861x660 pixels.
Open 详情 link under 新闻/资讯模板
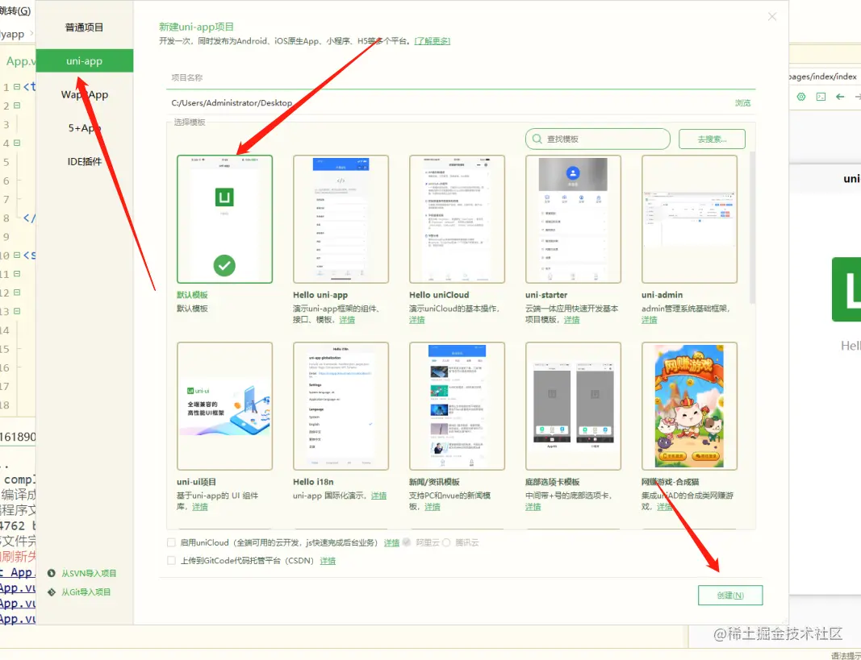click(x=433, y=507)
